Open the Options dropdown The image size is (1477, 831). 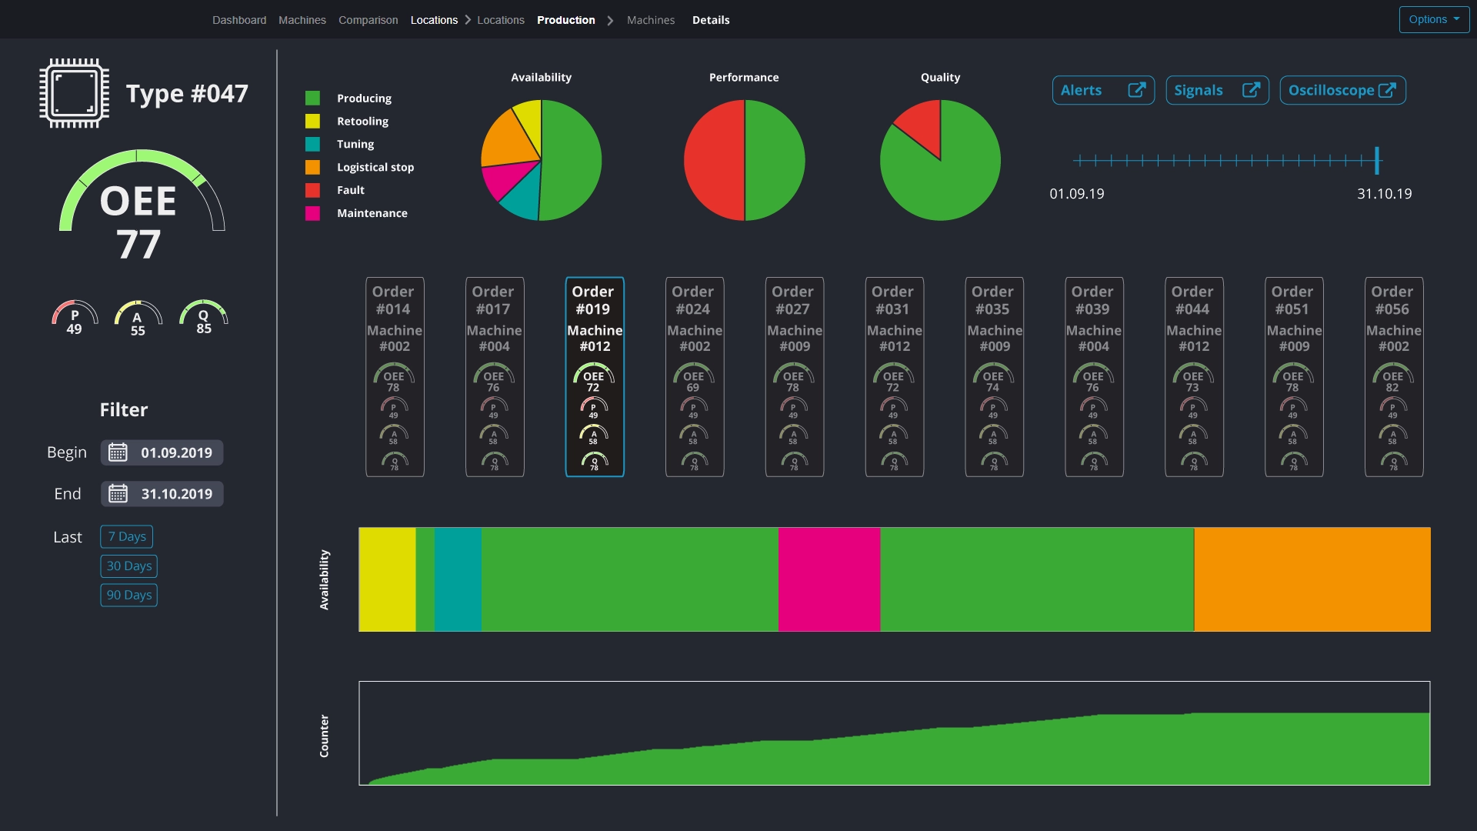click(1433, 19)
